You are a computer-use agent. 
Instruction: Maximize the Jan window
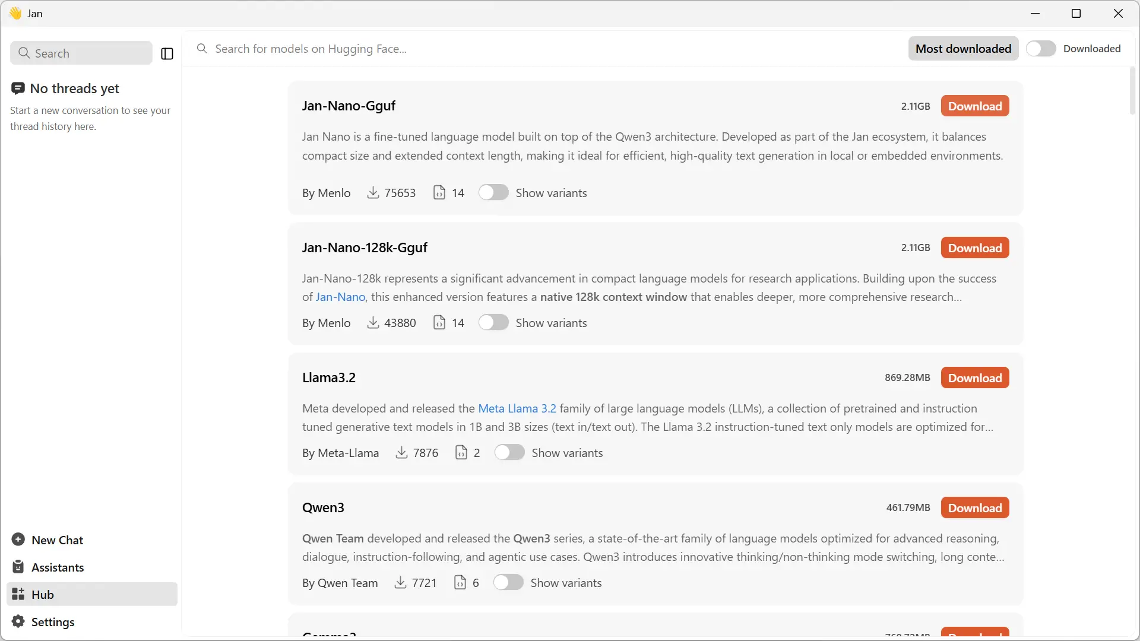click(1076, 13)
